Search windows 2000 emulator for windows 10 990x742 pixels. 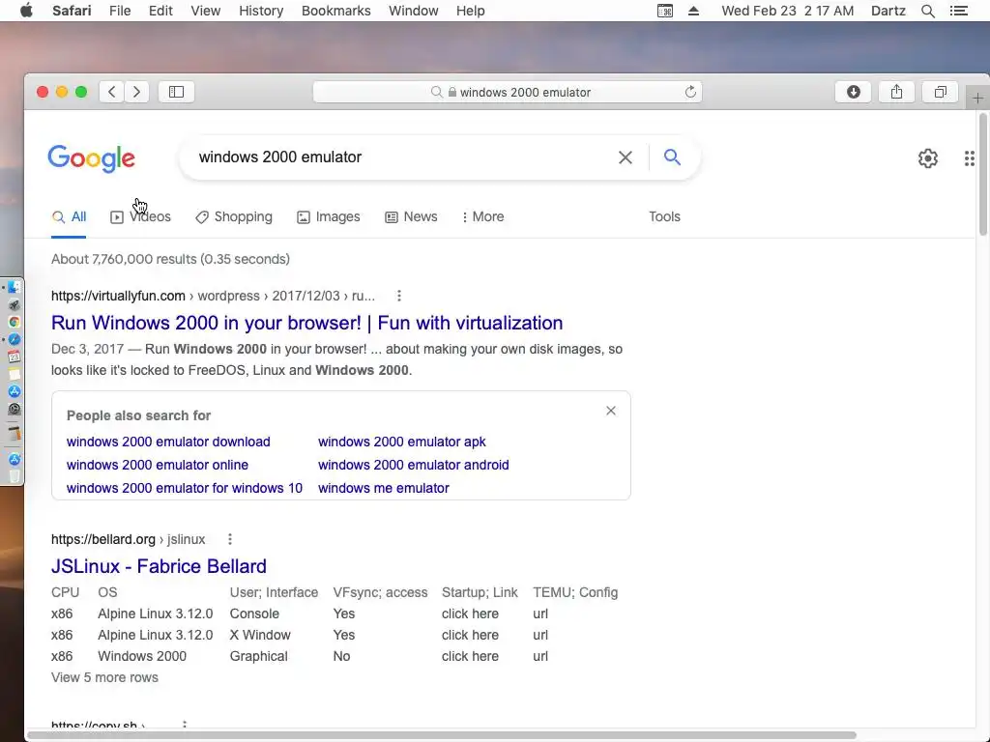pyautogui.click(x=185, y=488)
